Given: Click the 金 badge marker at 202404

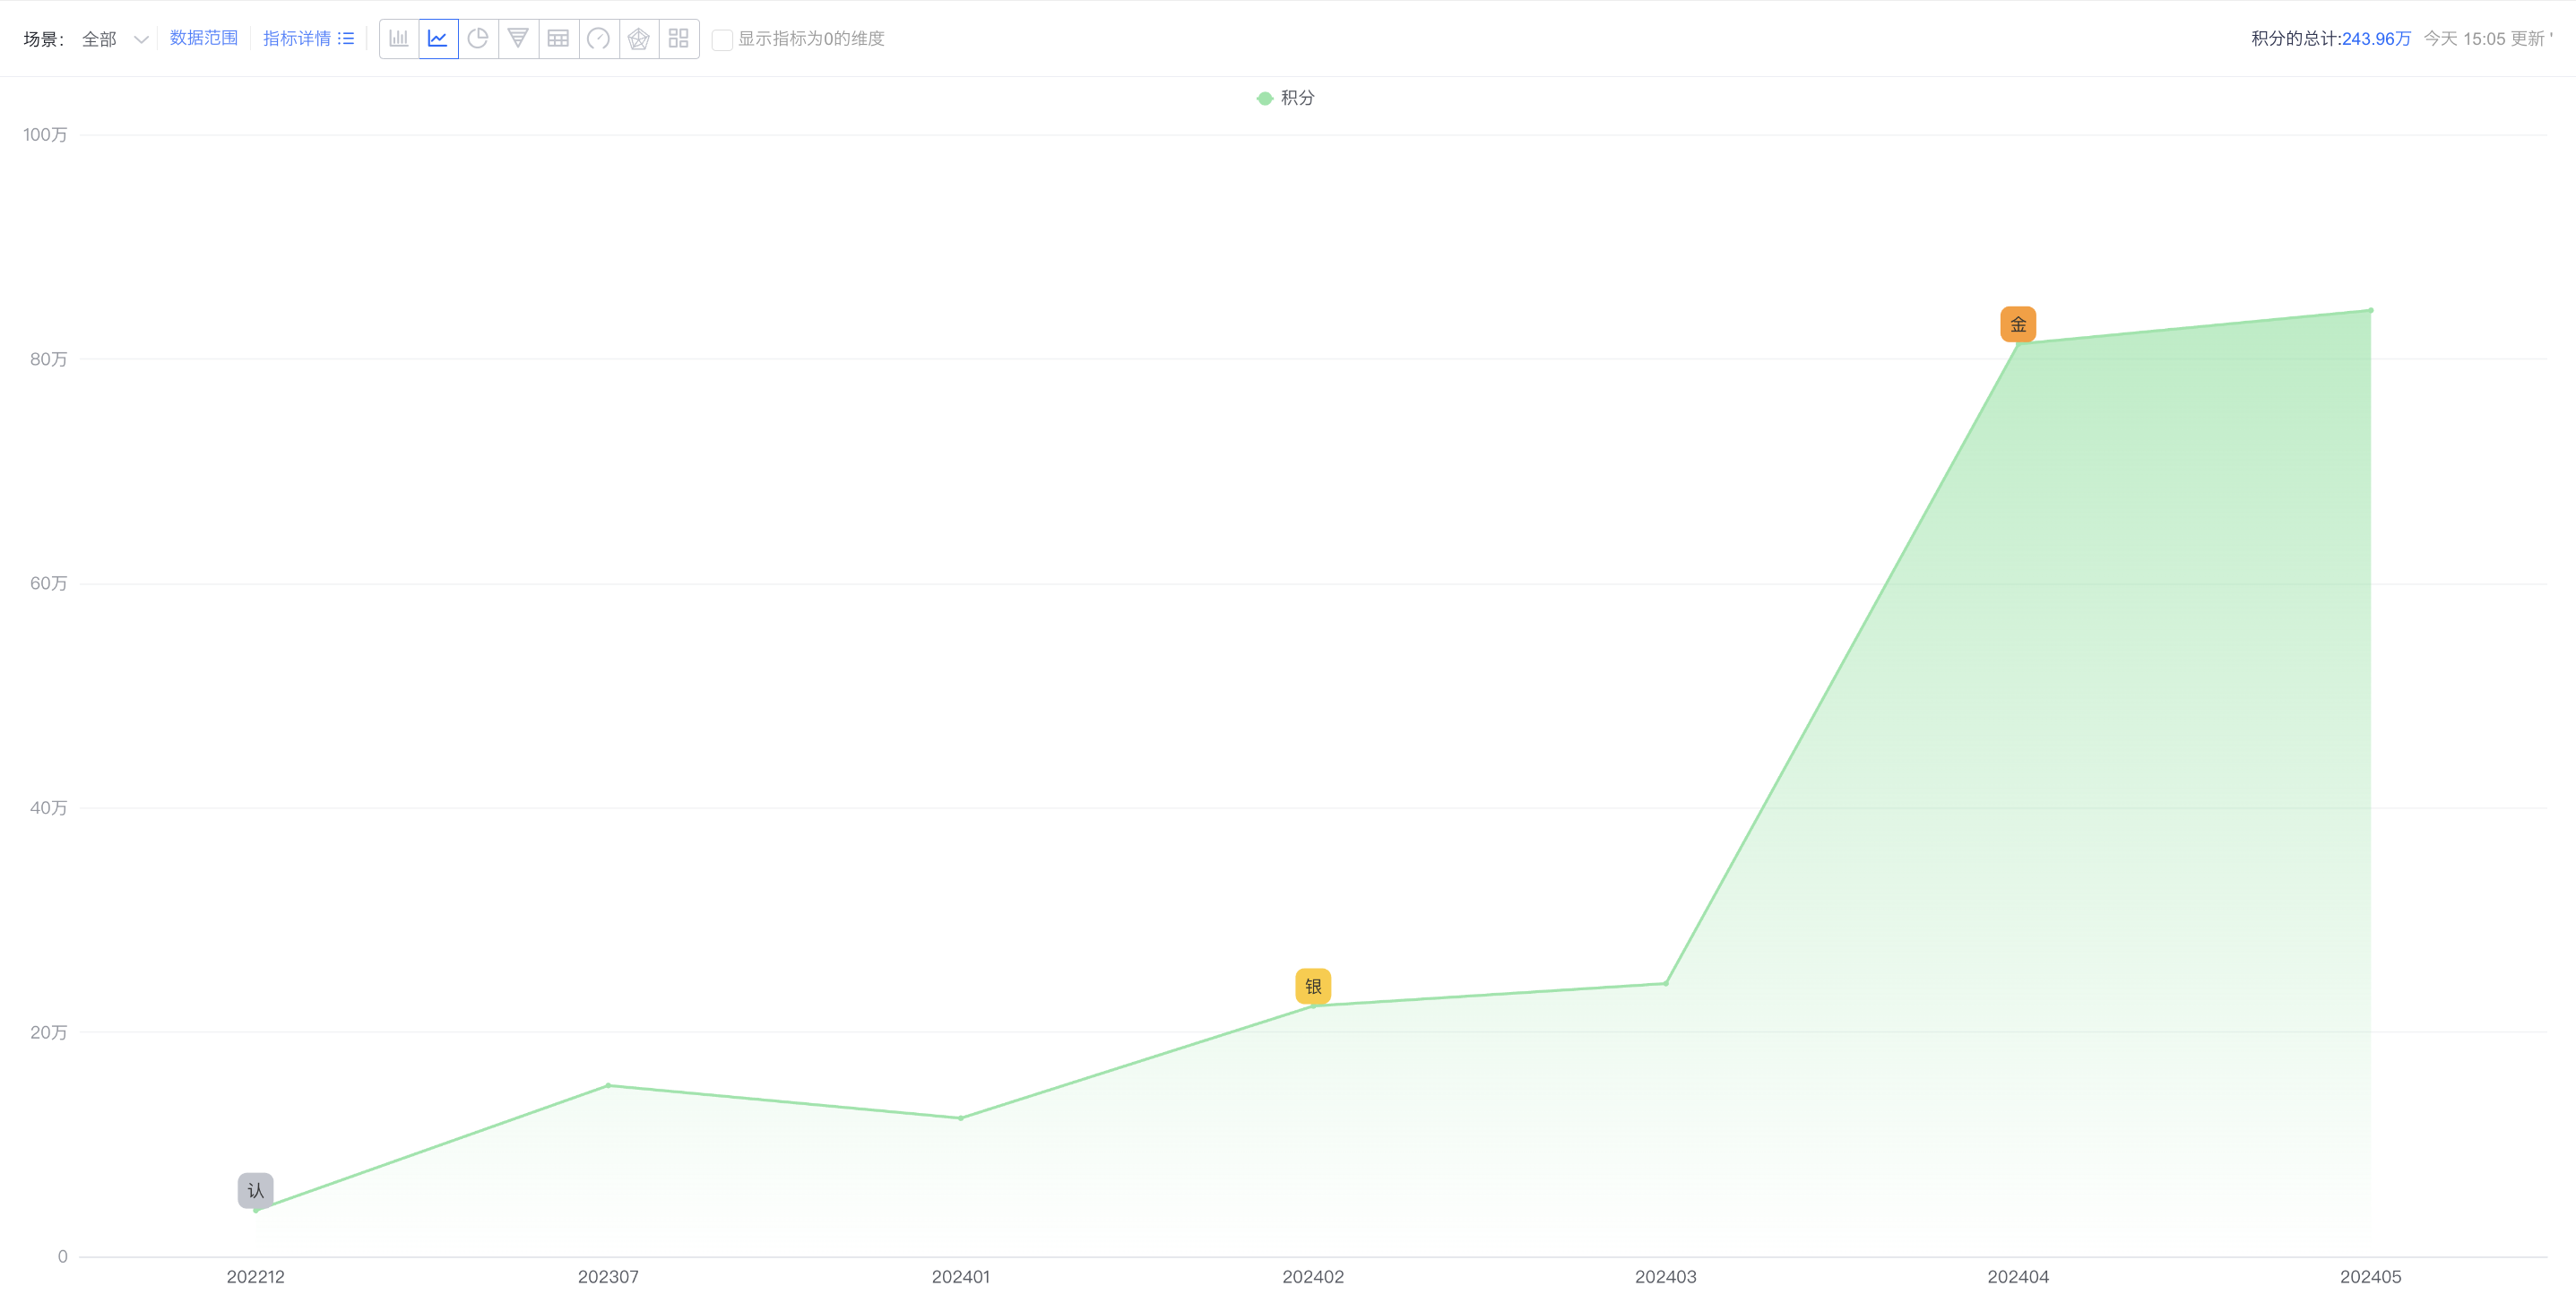Looking at the screenshot, I should coord(2018,324).
